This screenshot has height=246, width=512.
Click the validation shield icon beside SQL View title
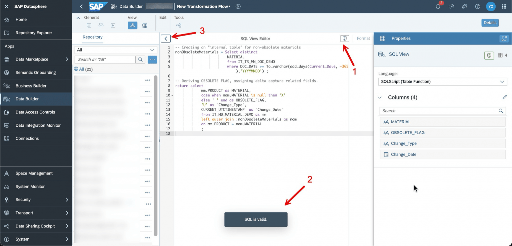click(489, 56)
